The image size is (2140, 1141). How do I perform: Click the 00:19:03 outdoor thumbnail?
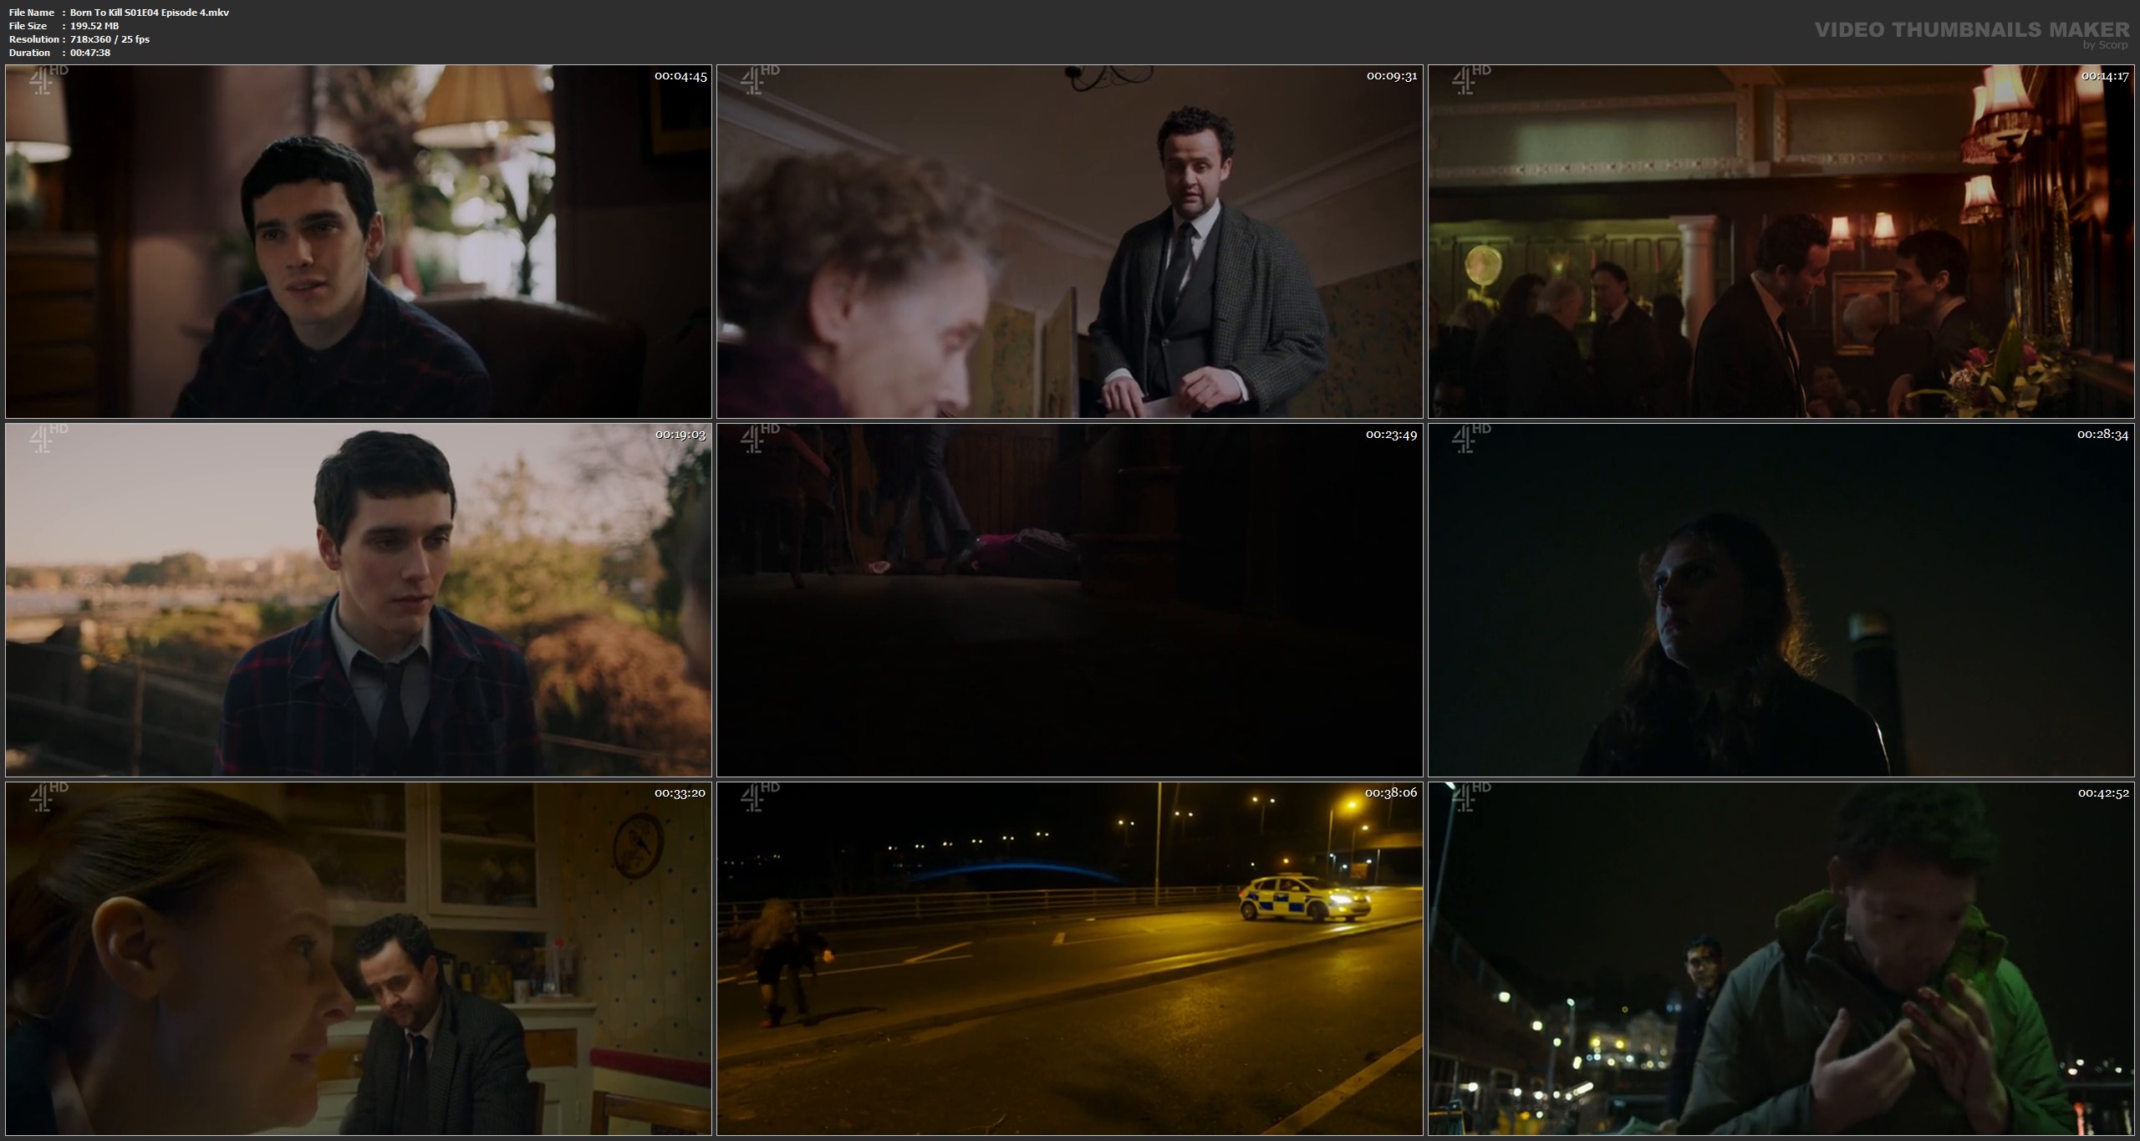[x=358, y=600]
